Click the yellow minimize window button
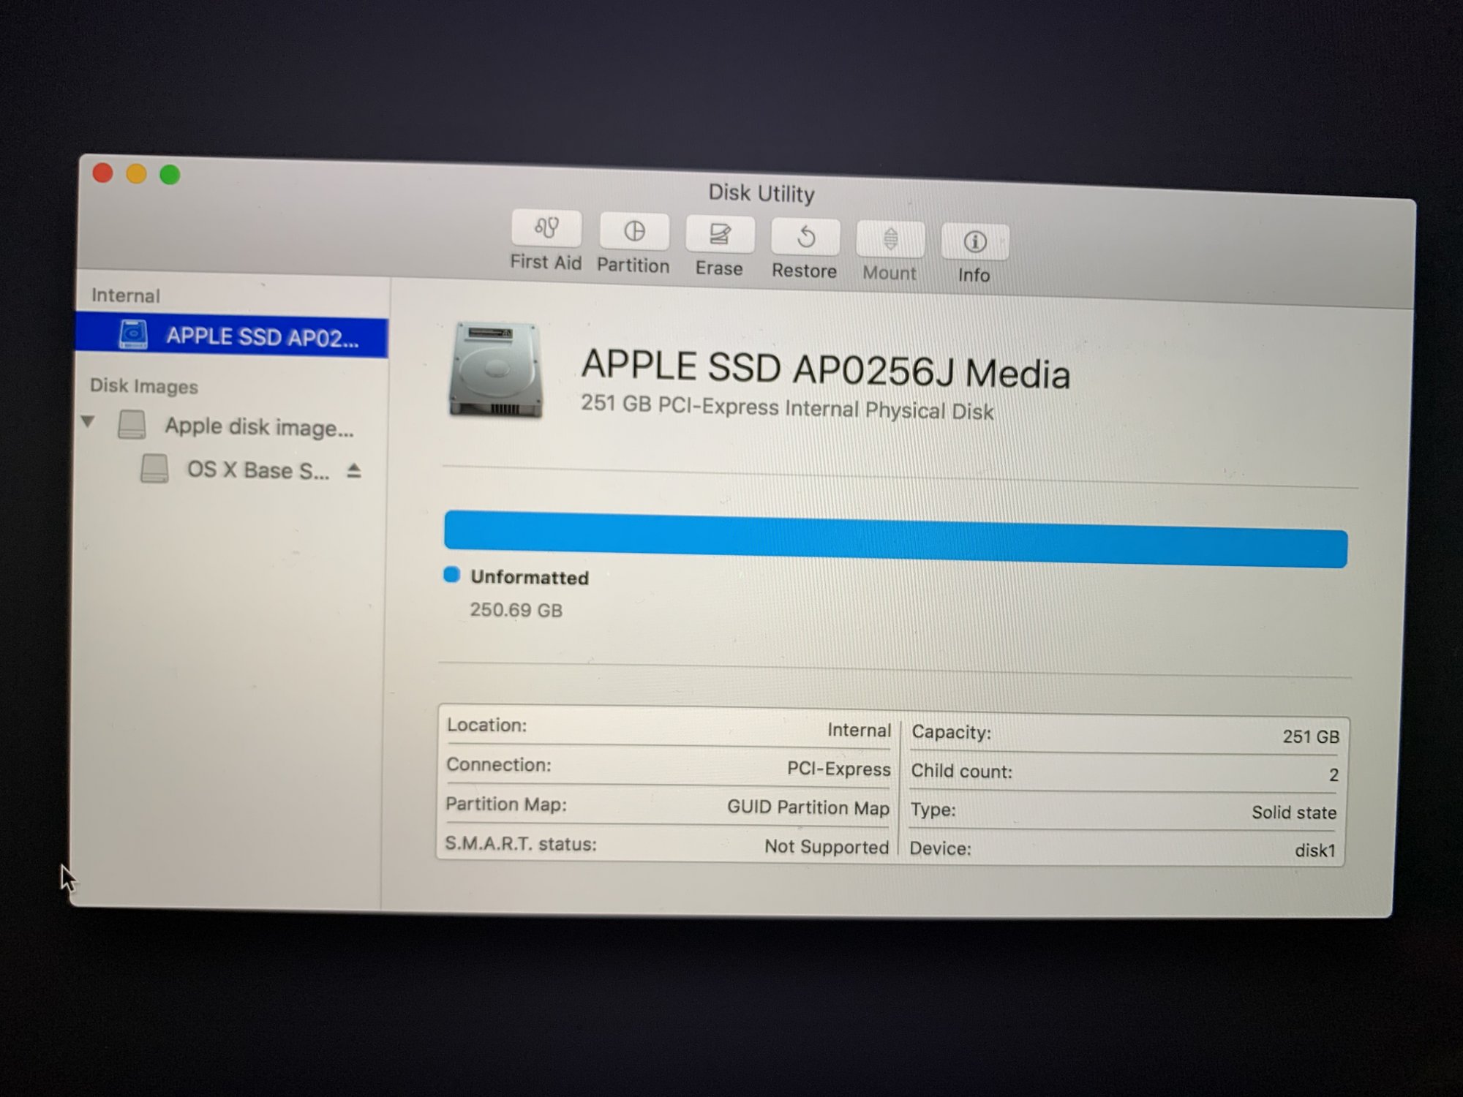 point(137,174)
